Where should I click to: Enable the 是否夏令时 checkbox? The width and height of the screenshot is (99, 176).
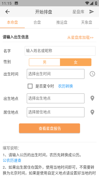pyautogui.click(x=30, y=86)
